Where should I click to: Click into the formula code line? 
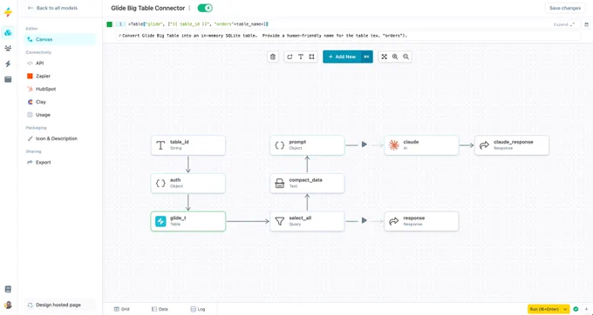pyautogui.click(x=198, y=24)
